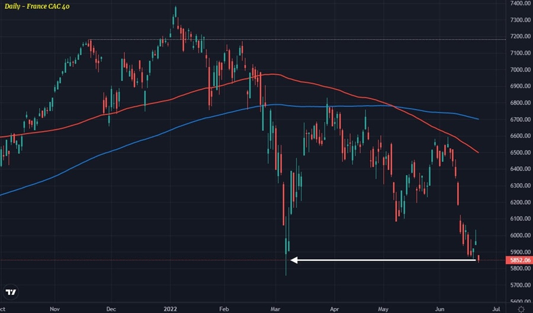Click the March low candle wick
533x313 pixels.
tap(287, 269)
